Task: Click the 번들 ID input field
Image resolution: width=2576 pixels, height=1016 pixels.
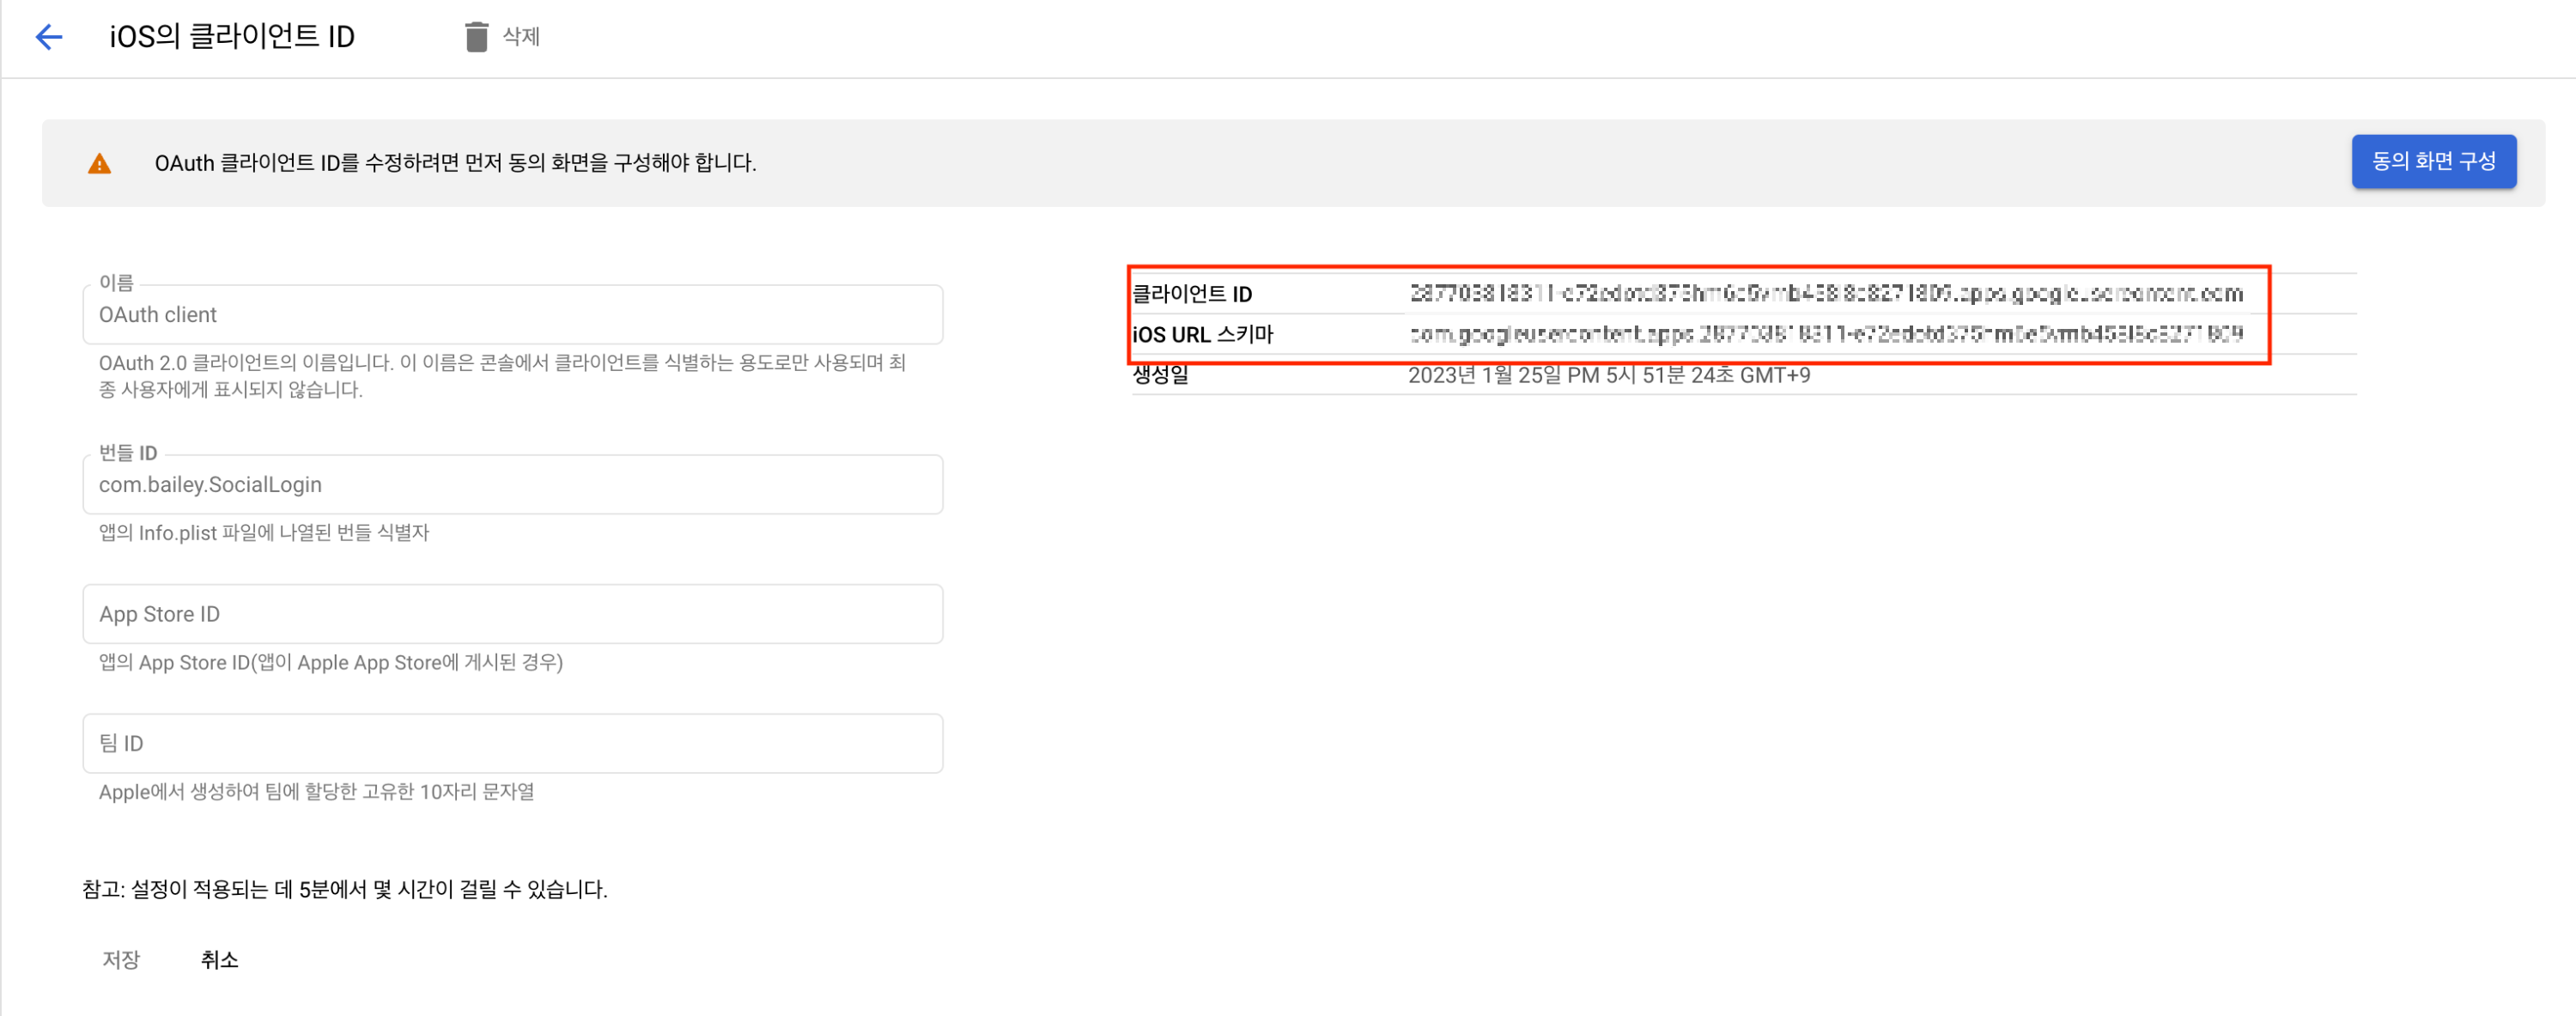Action: click(512, 485)
